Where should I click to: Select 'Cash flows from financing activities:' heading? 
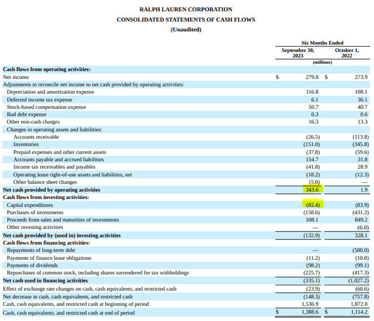pos(47,243)
